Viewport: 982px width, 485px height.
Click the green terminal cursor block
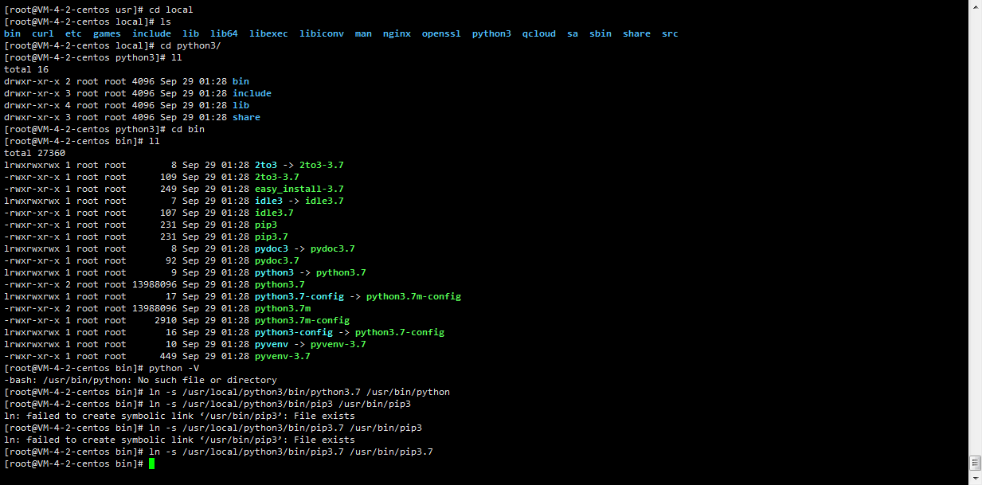151,463
